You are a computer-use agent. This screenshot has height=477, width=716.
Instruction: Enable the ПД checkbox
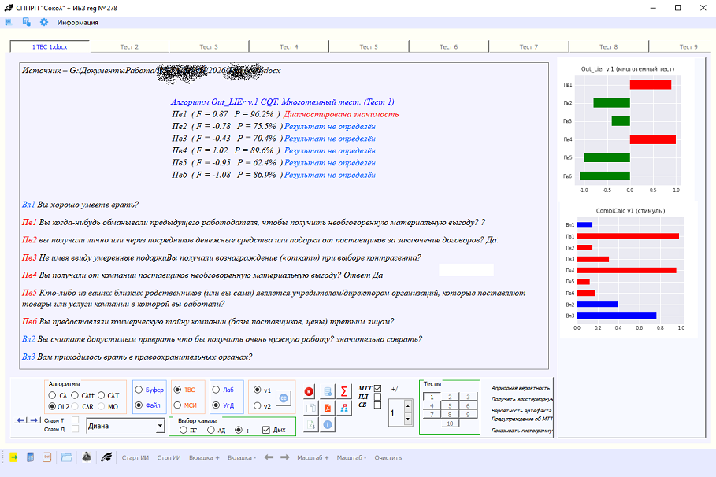377,397
